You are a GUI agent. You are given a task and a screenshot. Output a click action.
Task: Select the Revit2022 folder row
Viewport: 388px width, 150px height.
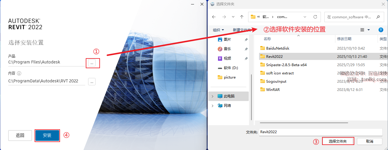(323, 56)
